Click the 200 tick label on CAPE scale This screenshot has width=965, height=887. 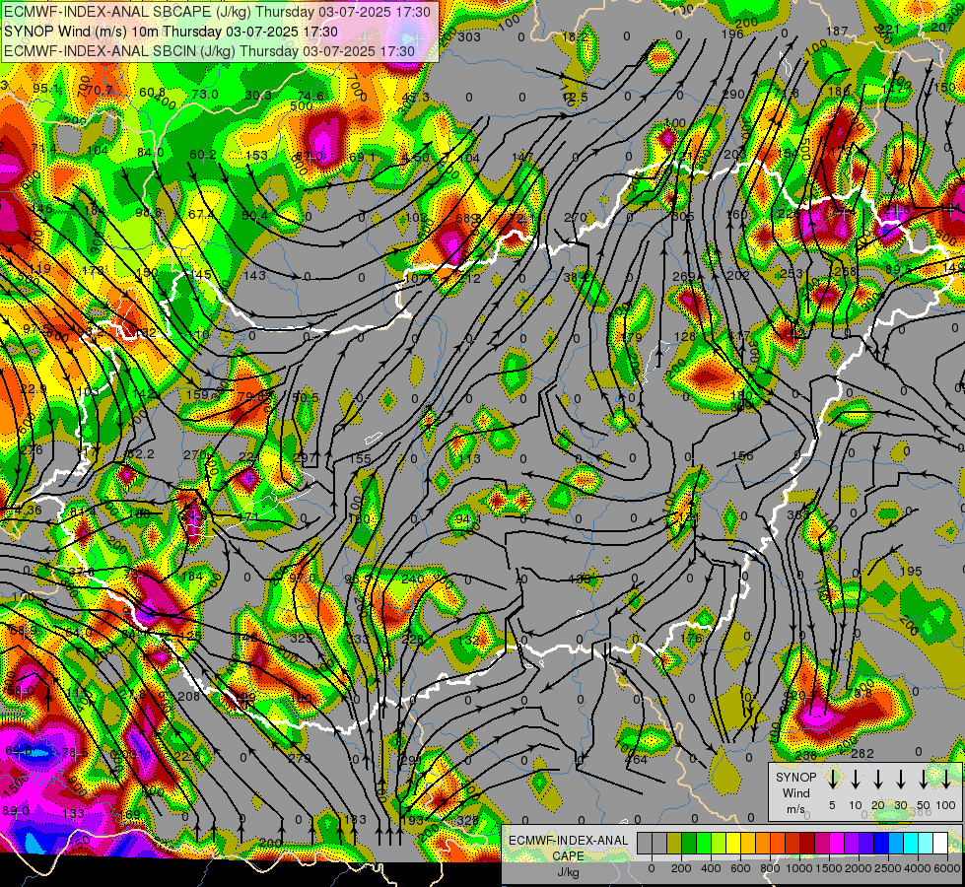click(x=681, y=868)
